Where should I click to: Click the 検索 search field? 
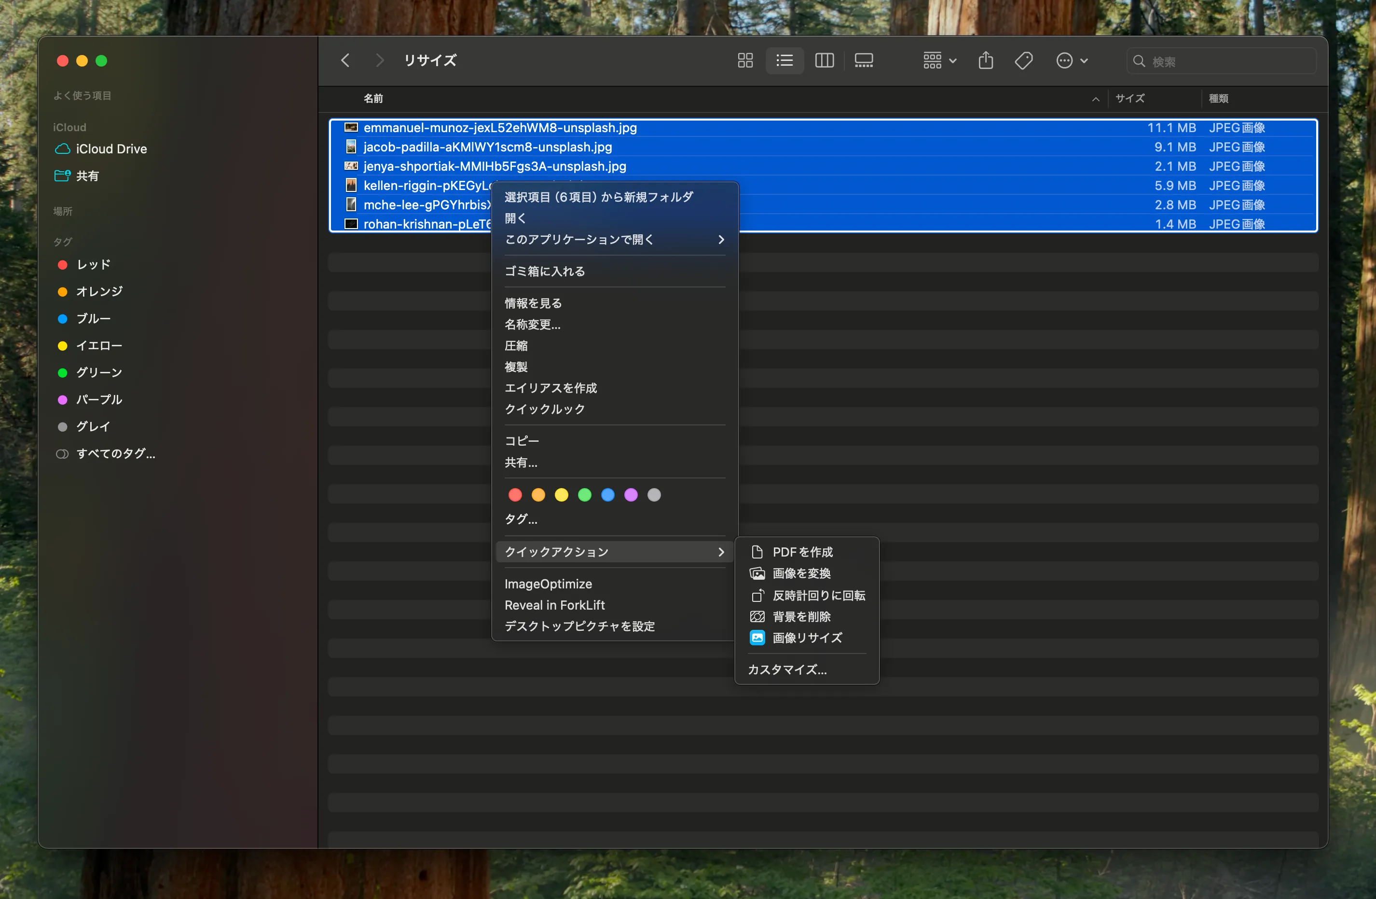(1221, 61)
